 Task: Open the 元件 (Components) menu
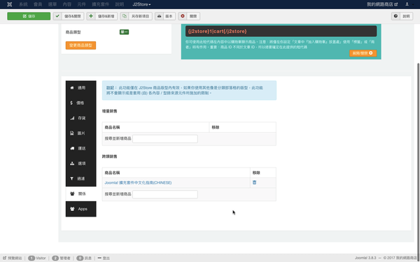point(81,4)
